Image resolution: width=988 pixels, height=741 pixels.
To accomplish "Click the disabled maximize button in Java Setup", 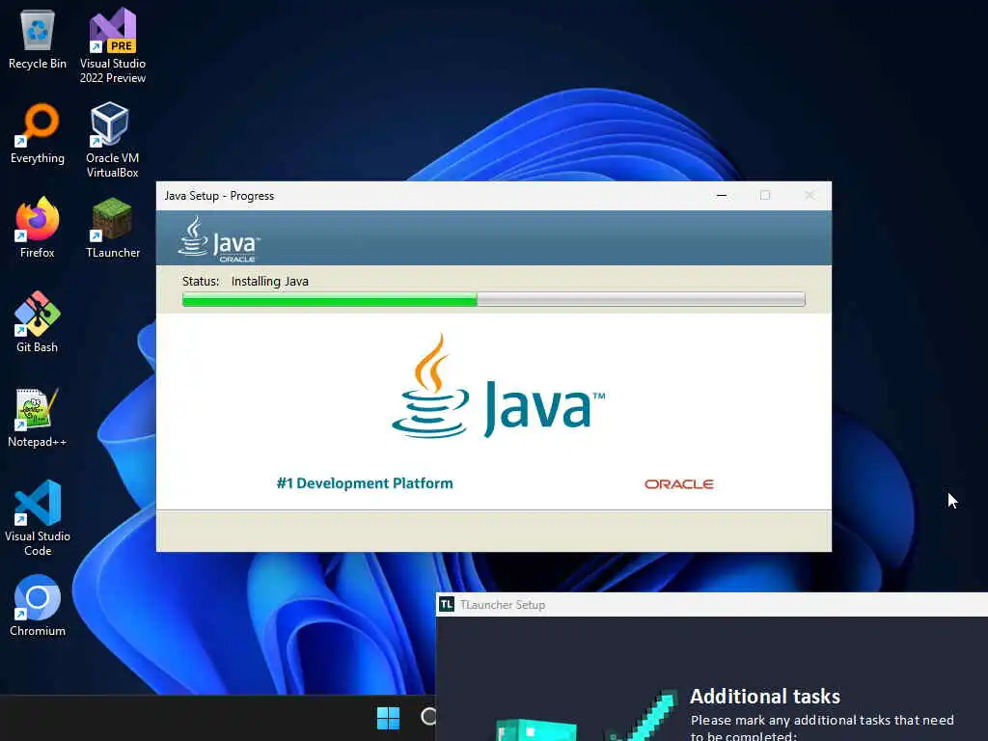I will pos(765,195).
